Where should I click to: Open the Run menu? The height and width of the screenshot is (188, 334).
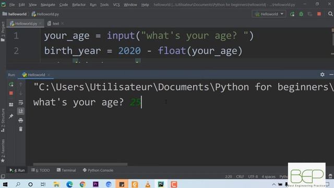93,5
